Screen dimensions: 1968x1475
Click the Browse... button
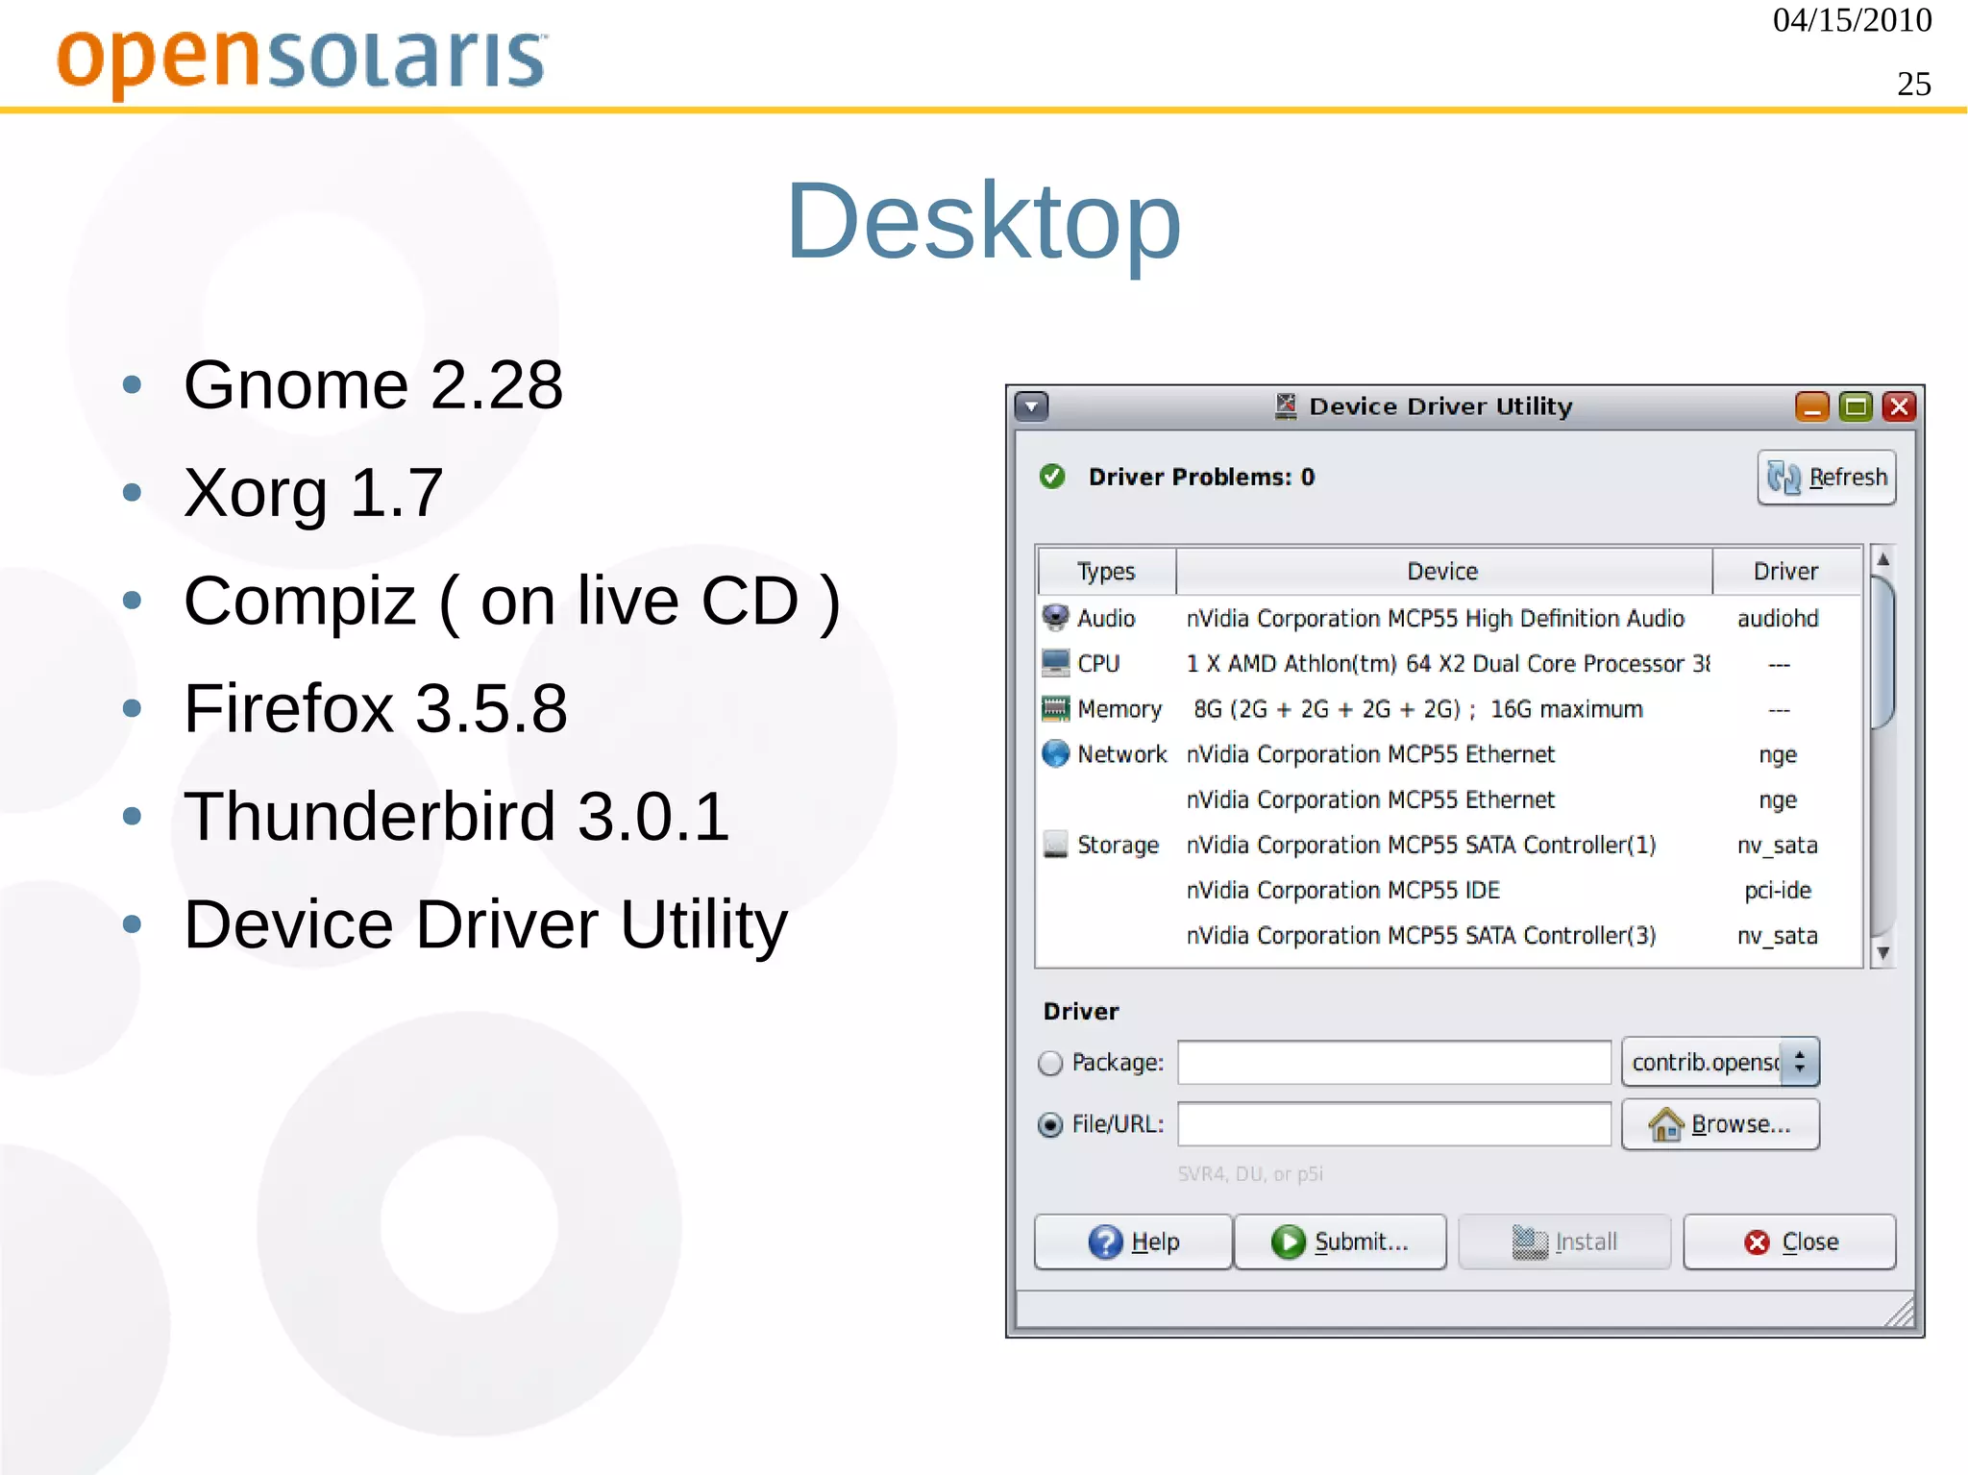pyautogui.click(x=1720, y=1124)
